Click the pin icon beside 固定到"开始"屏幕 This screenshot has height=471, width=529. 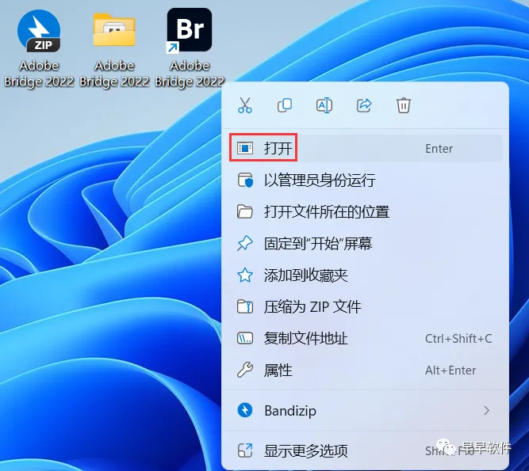tap(245, 243)
